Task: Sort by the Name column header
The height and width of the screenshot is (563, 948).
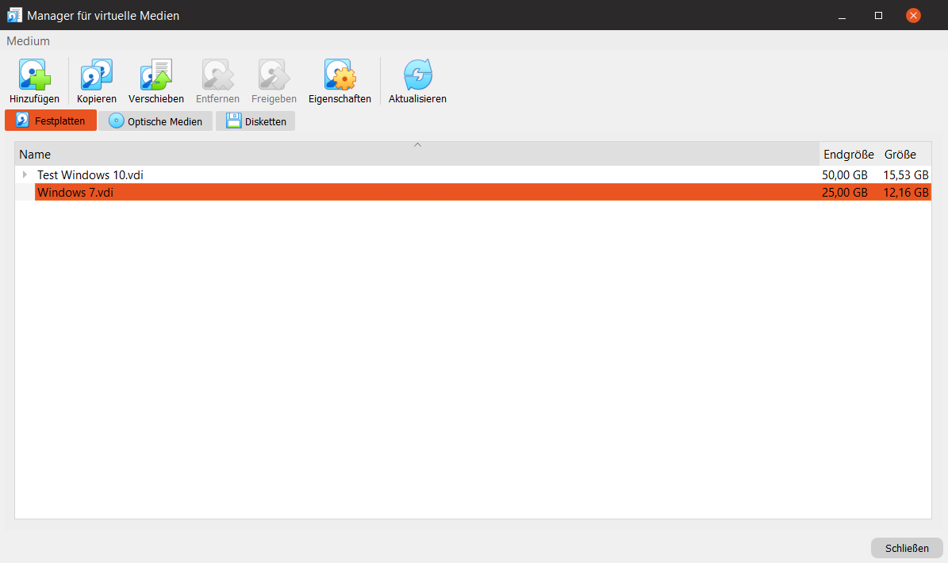Action: 417,154
